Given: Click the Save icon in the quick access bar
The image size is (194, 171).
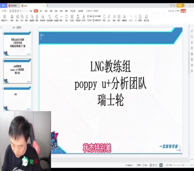Looking at the screenshot, I should click(x=10, y=11).
